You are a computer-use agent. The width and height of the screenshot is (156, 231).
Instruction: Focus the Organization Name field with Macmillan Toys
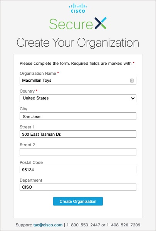pos(78,81)
